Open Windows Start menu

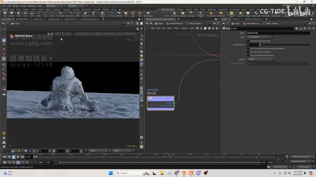coord(111,173)
